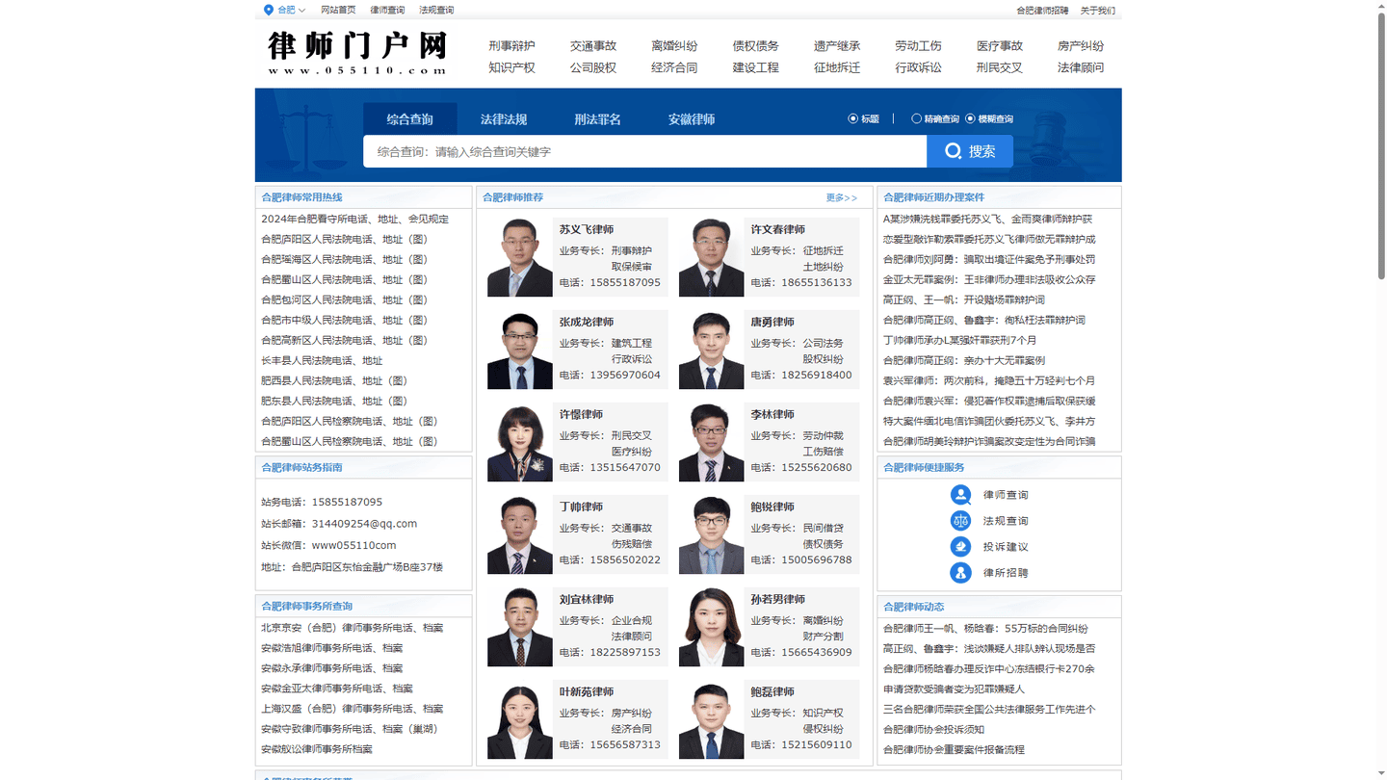Open the 劳动工伤 category
The image size is (1387, 780).
pyautogui.click(x=918, y=46)
